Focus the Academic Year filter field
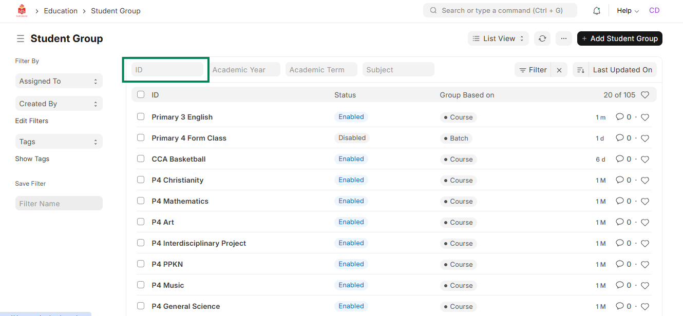 click(245, 70)
